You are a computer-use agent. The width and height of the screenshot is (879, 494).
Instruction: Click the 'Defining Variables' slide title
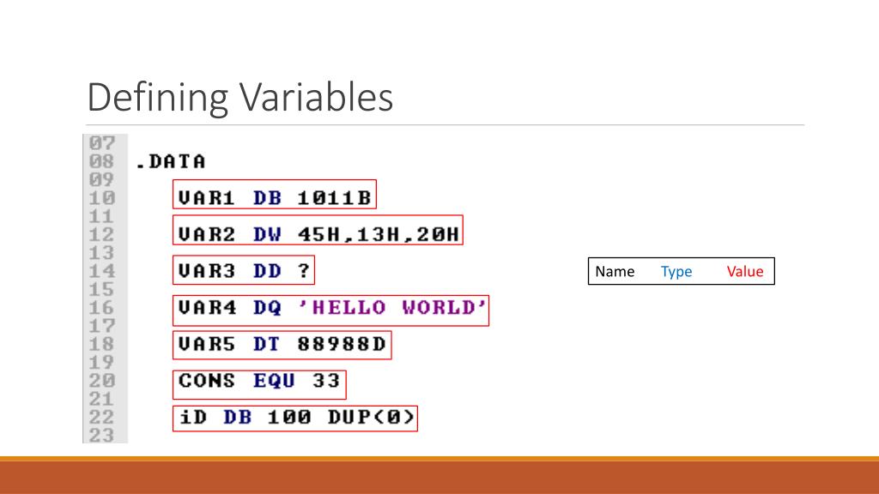240,98
